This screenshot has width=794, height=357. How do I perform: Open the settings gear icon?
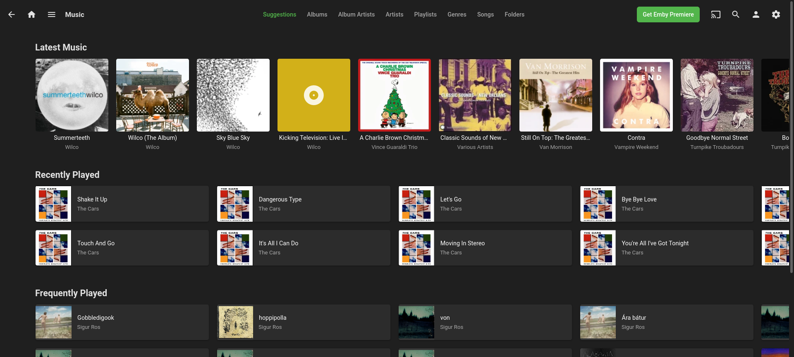tap(776, 14)
